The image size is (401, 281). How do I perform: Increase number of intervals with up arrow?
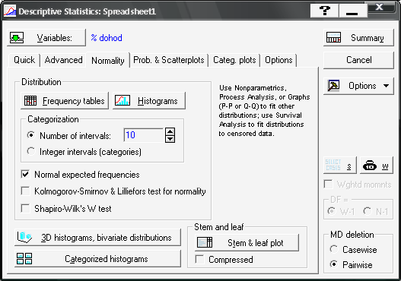tap(170, 131)
